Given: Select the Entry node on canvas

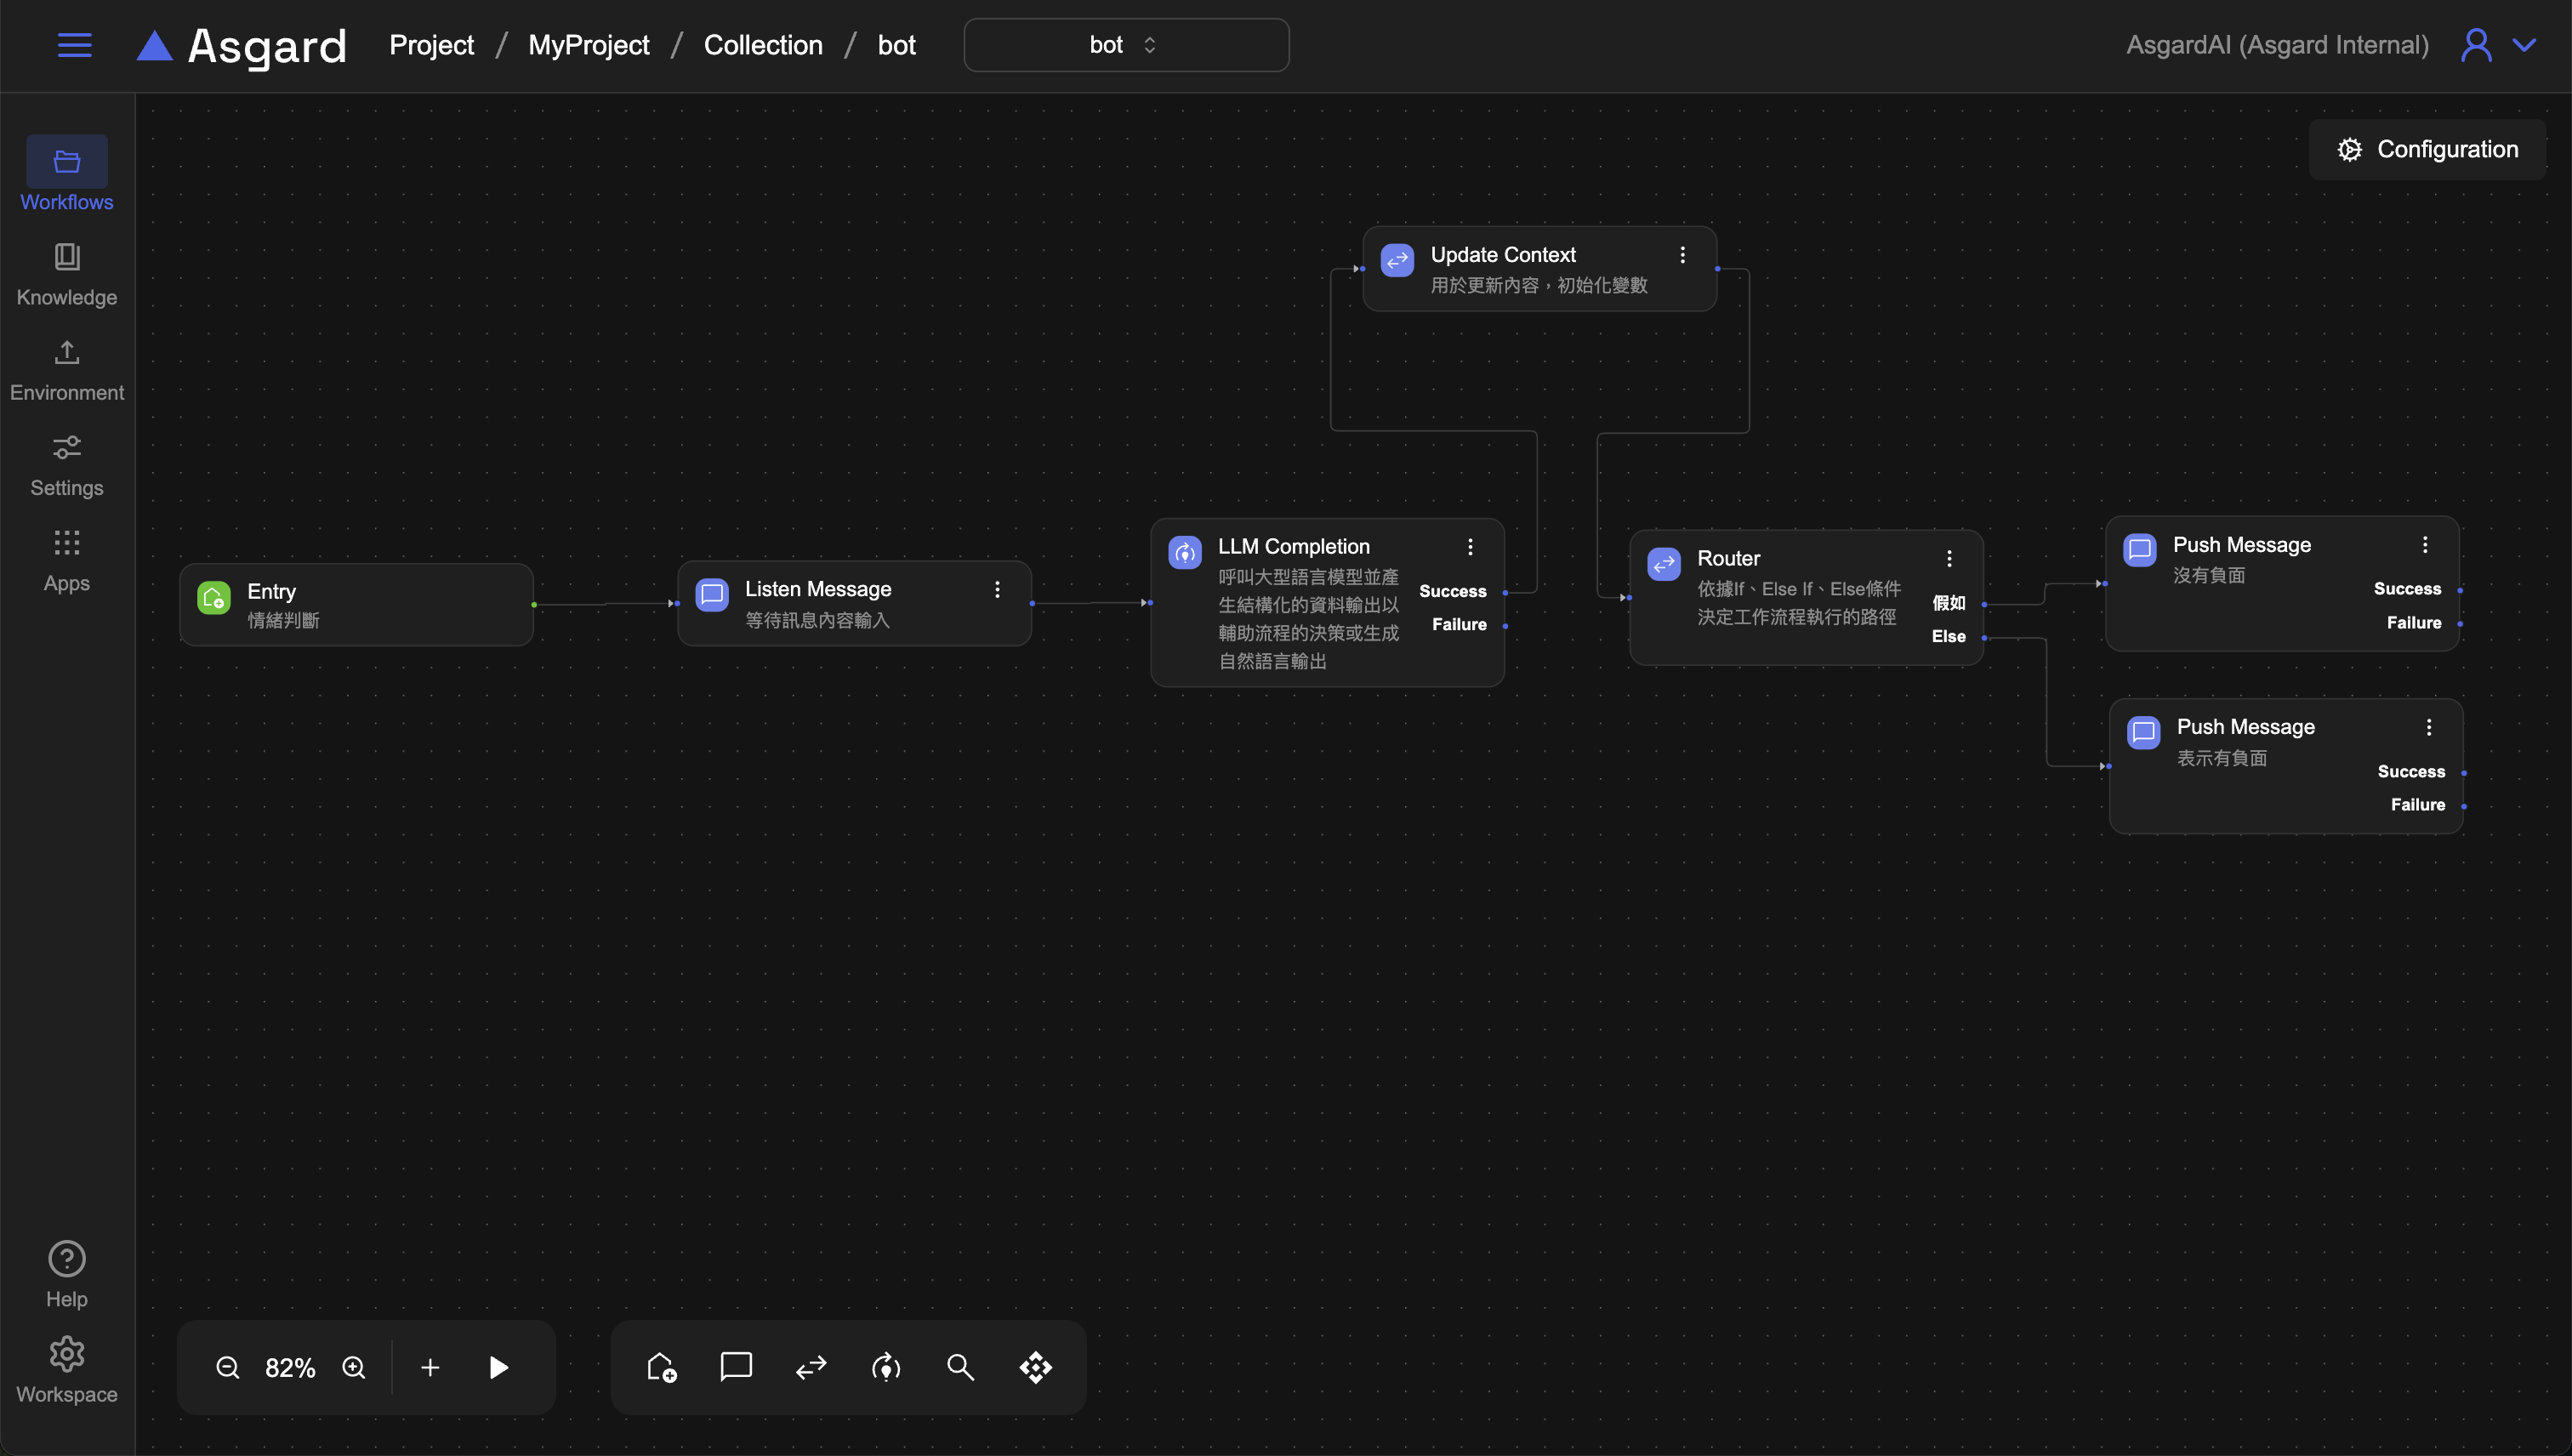Looking at the screenshot, I should [356, 605].
